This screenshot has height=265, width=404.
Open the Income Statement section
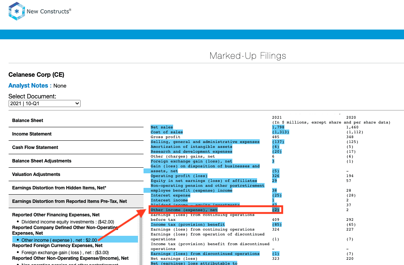click(76, 134)
